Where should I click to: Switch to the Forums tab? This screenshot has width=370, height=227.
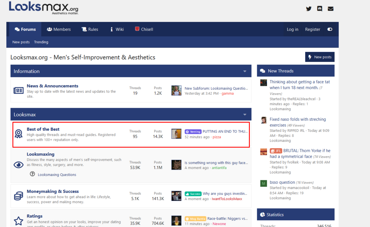tap(25, 29)
